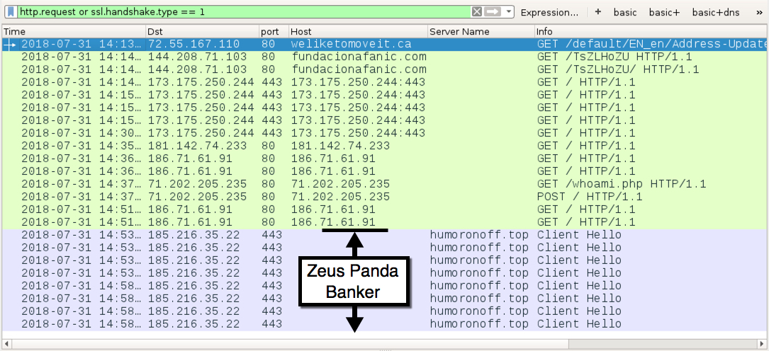
Task: Select the 14:30 packet to 173.175.250.244
Action: coord(385,133)
